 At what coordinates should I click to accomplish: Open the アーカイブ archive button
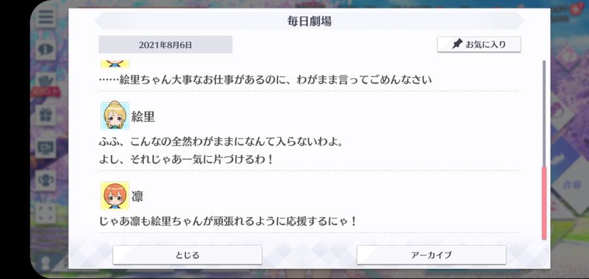[431, 255]
